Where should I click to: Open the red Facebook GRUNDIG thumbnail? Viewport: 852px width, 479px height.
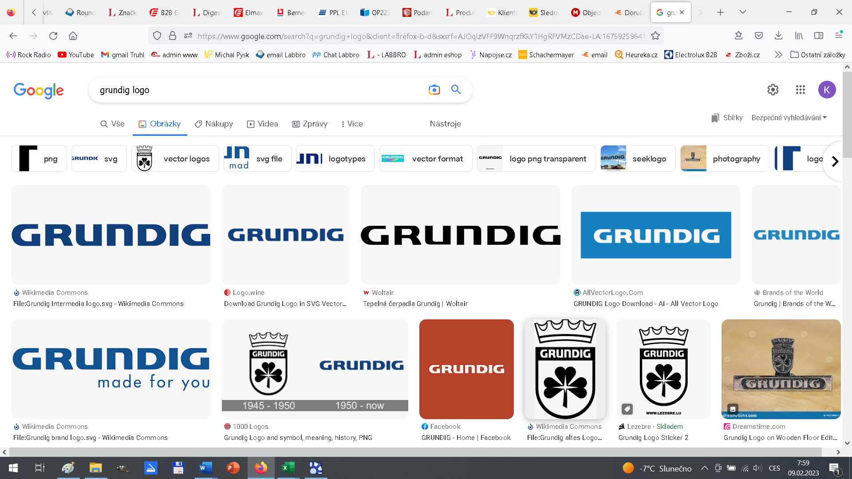[x=466, y=369]
